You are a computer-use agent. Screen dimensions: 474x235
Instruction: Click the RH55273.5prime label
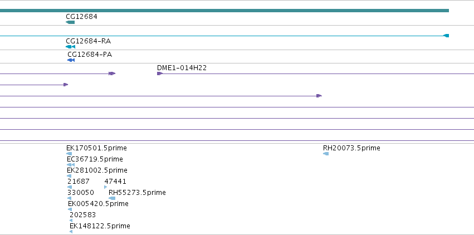(x=137, y=193)
